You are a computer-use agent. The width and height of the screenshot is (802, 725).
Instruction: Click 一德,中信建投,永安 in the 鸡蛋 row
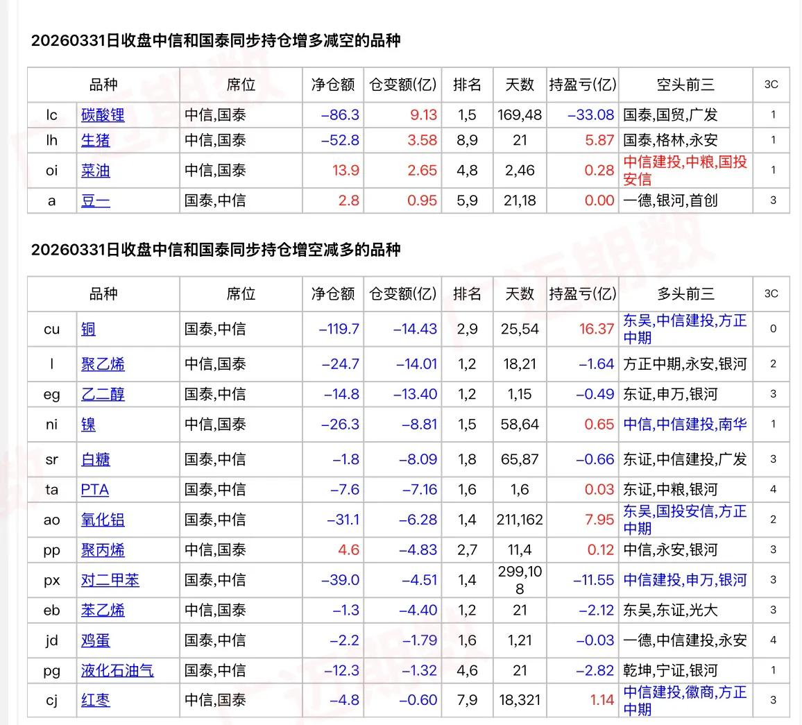(685, 640)
